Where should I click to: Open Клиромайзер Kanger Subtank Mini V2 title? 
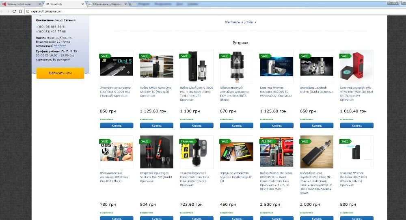tap(156, 177)
